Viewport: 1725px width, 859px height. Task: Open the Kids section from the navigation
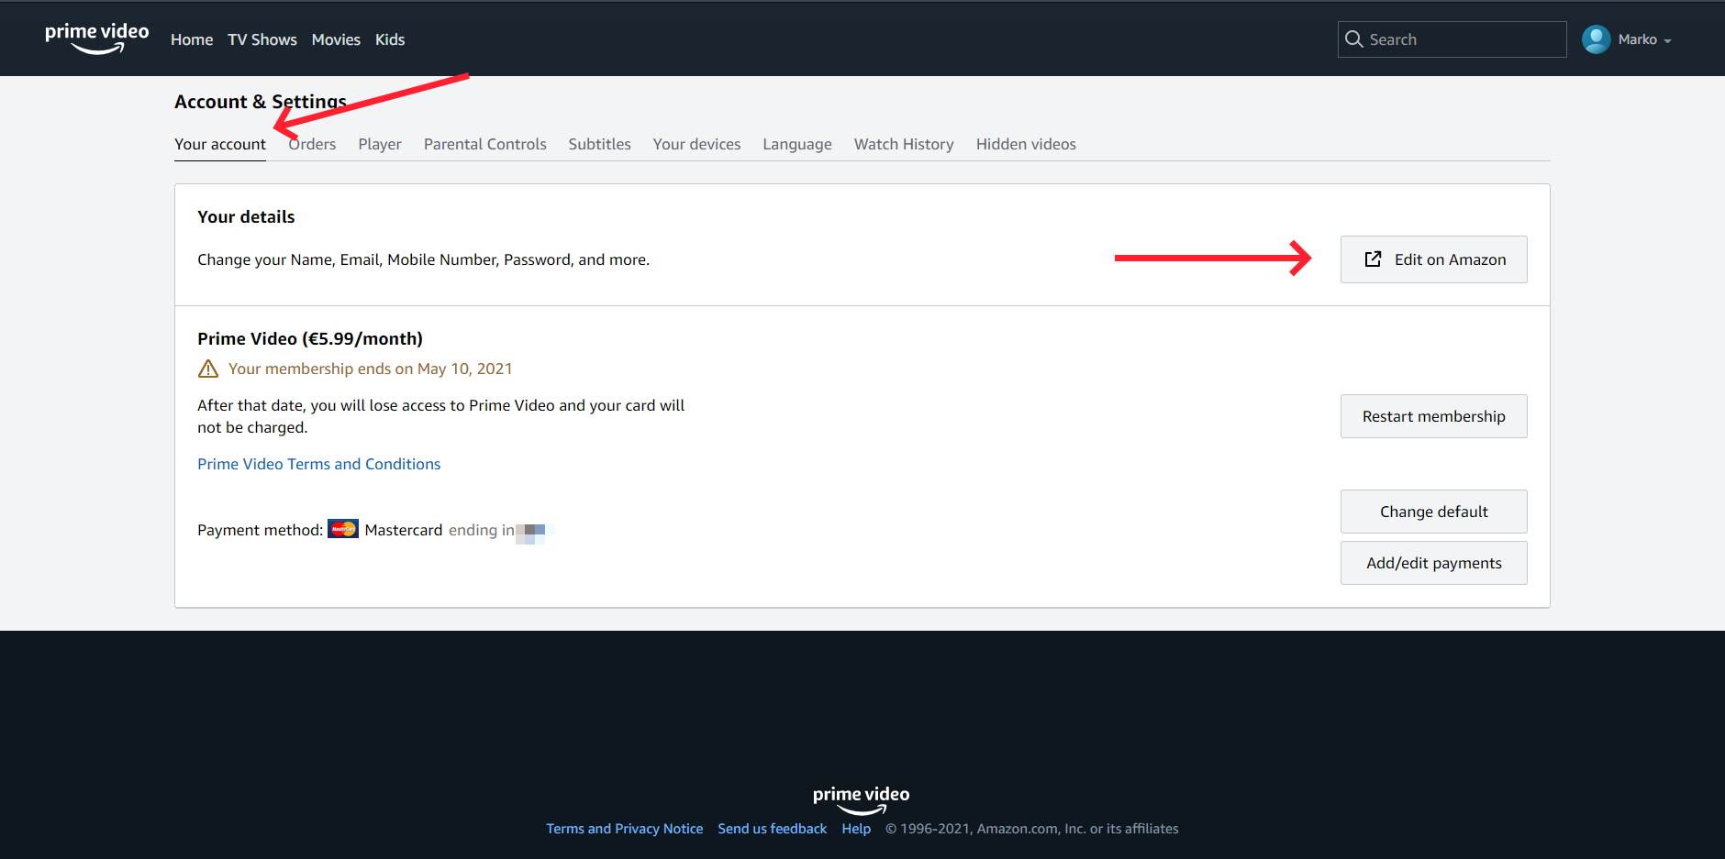coord(390,39)
